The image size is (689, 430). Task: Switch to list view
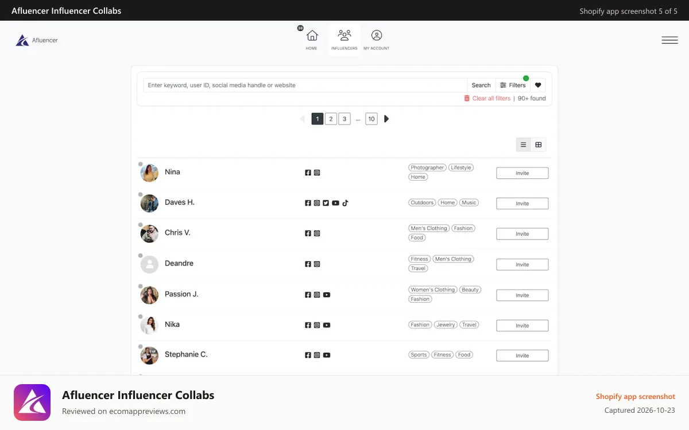[523, 144]
